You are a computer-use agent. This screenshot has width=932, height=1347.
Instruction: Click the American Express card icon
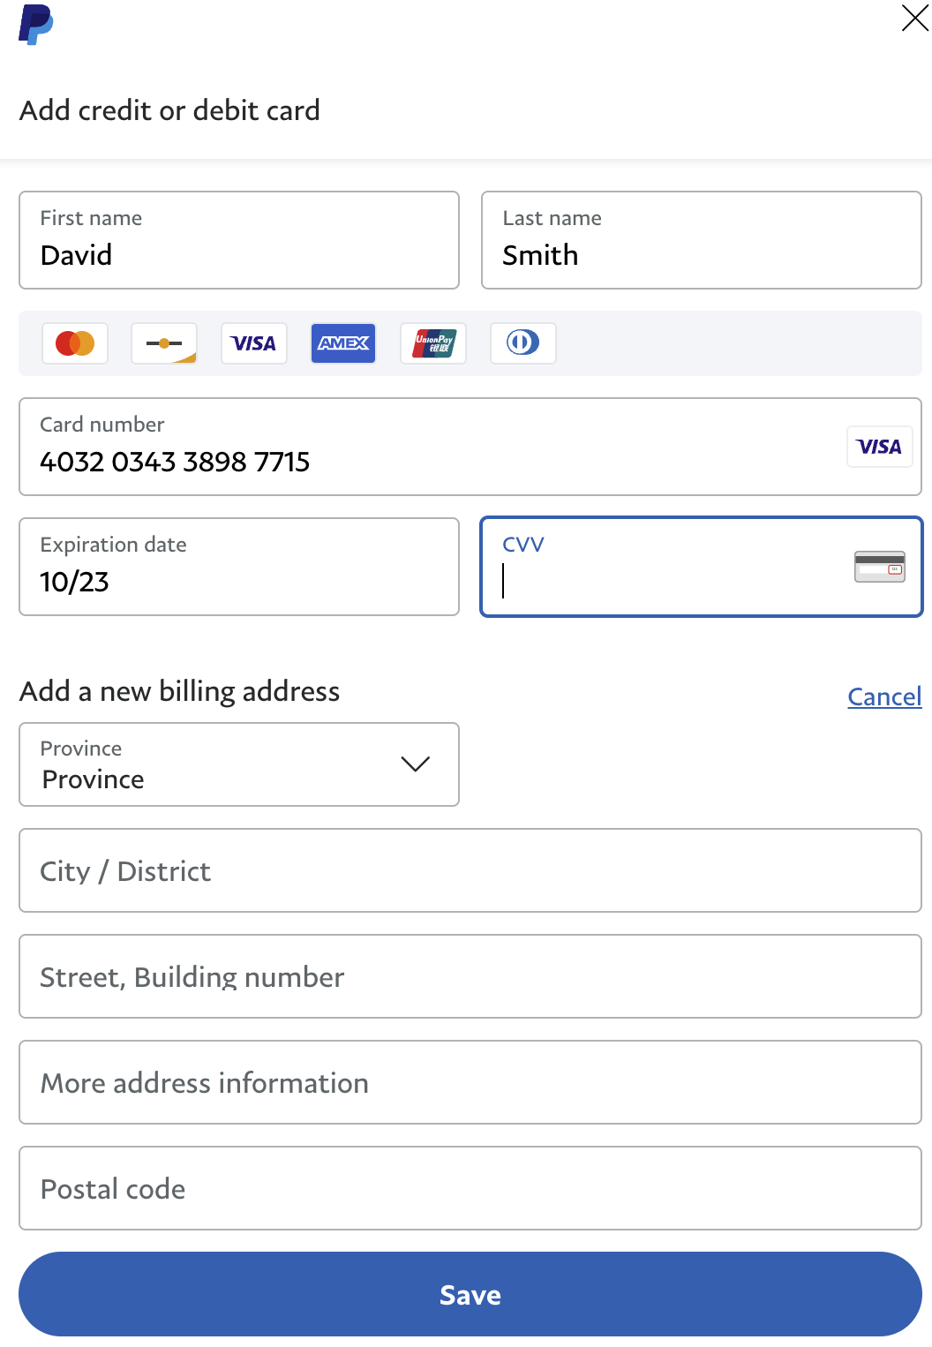pyautogui.click(x=343, y=343)
